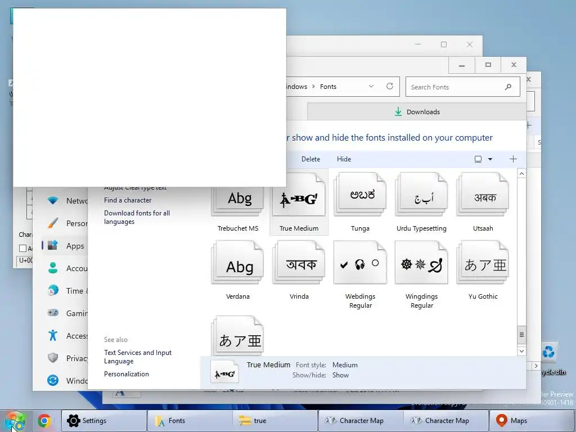Image resolution: width=576 pixels, height=432 pixels.
Task: Switch to the Fonts taskbar button
Action: (190, 421)
